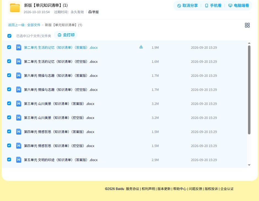Open file 第五单元 文明的印迹 答案版.docx
Image resolution: width=259 pixels, height=201 pixels.
point(61,160)
